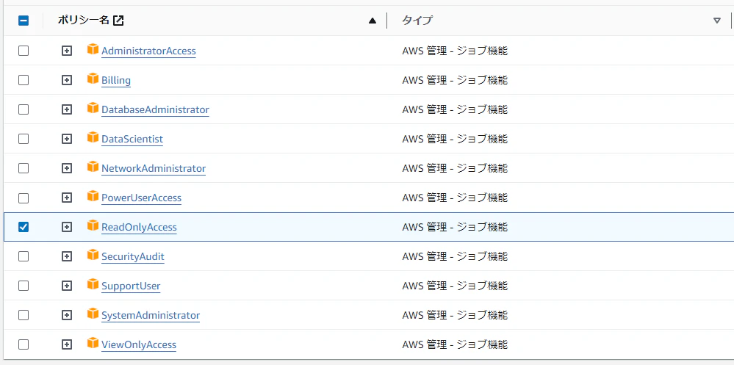Expand the Billing policy details
Screen dimensions: 734x365
point(67,80)
